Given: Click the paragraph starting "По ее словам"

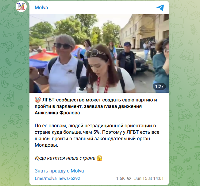Looking at the screenshot, I should coord(97,135).
